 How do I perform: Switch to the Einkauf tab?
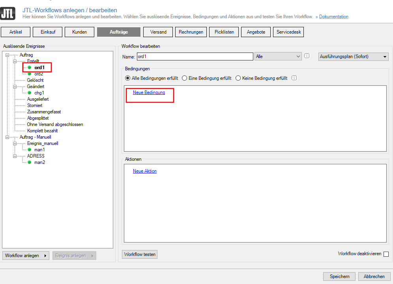[48, 32]
